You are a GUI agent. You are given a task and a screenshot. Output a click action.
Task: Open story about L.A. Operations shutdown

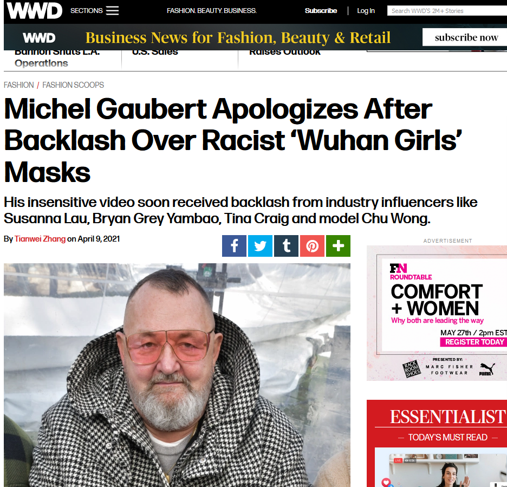57,57
